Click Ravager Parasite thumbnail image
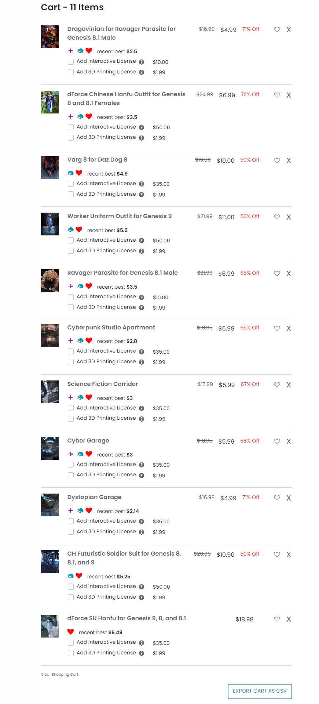Image resolution: width=319 pixels, height=704 pixels. coord(50,281)
